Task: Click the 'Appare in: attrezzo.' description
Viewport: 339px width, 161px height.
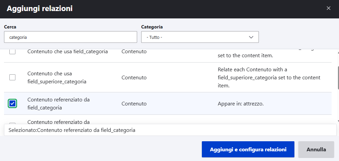Action: 240,104
